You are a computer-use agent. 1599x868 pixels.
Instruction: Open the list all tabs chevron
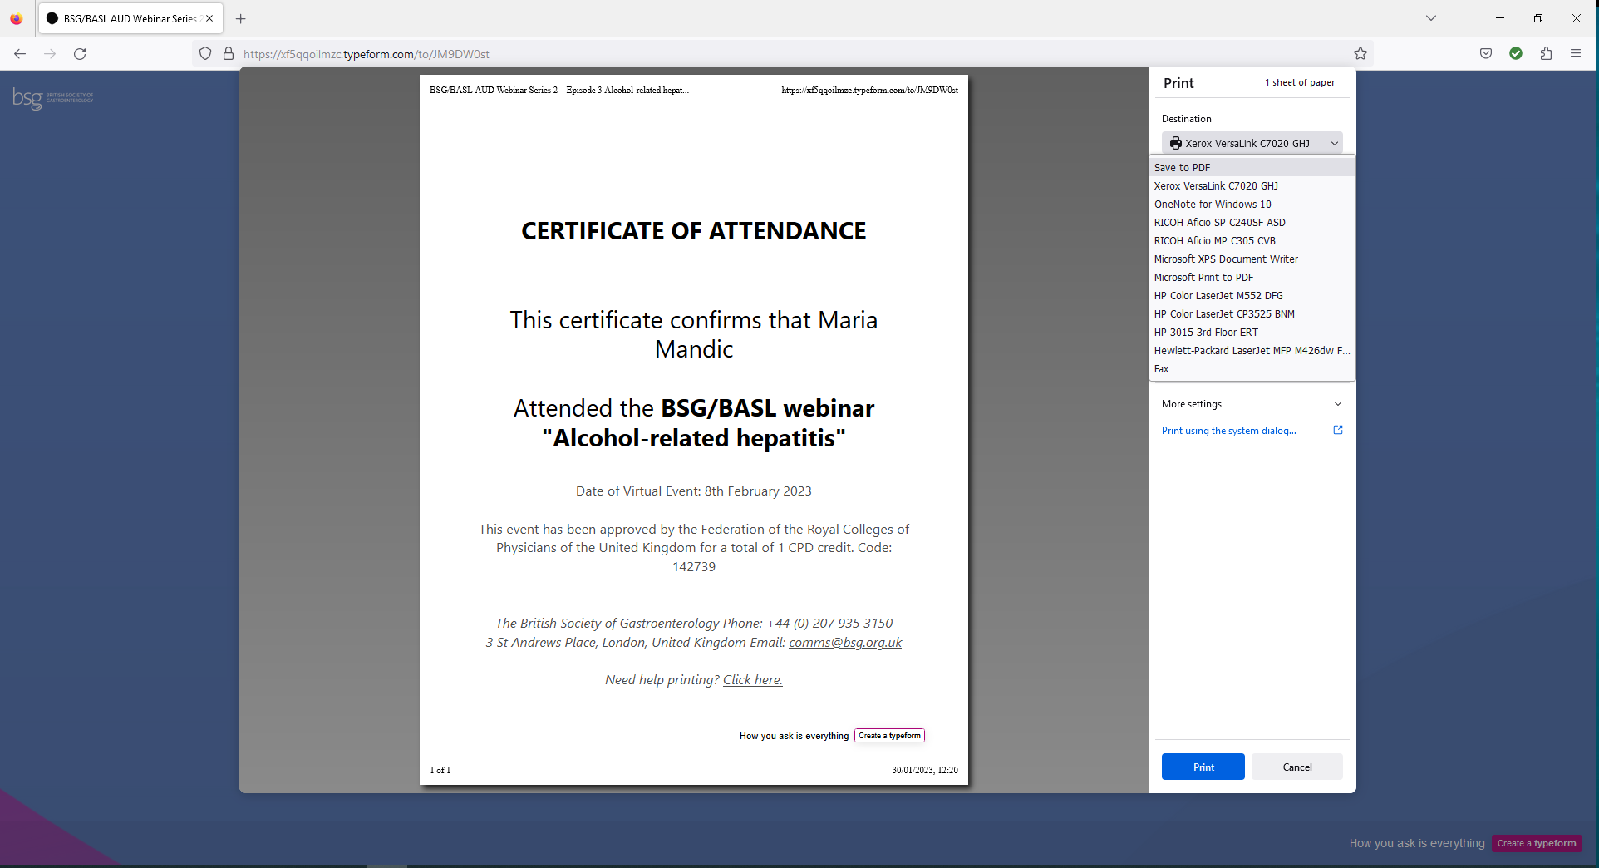[x=1431, y=18]
